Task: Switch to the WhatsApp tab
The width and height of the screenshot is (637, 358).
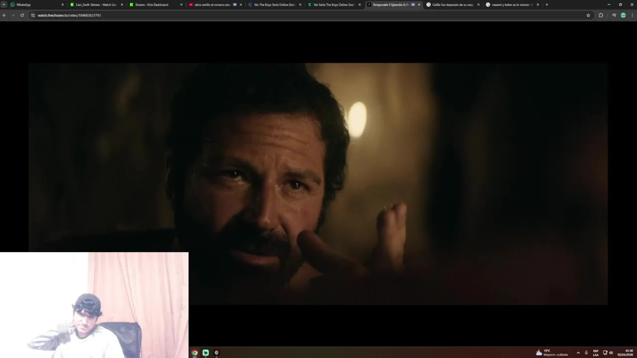Action: 37,4
